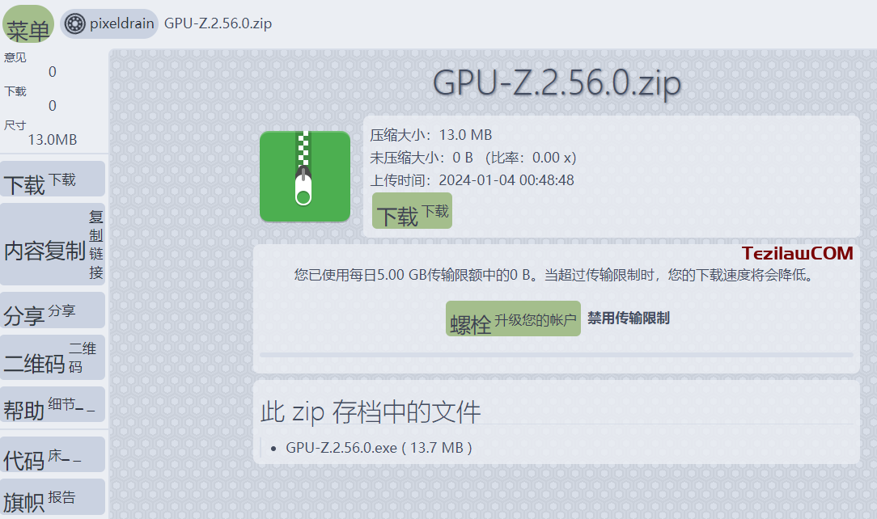Click the 内容复制链接 copy link option
Viewport: 877px width, 519px height.
click(x=53, y=247)
